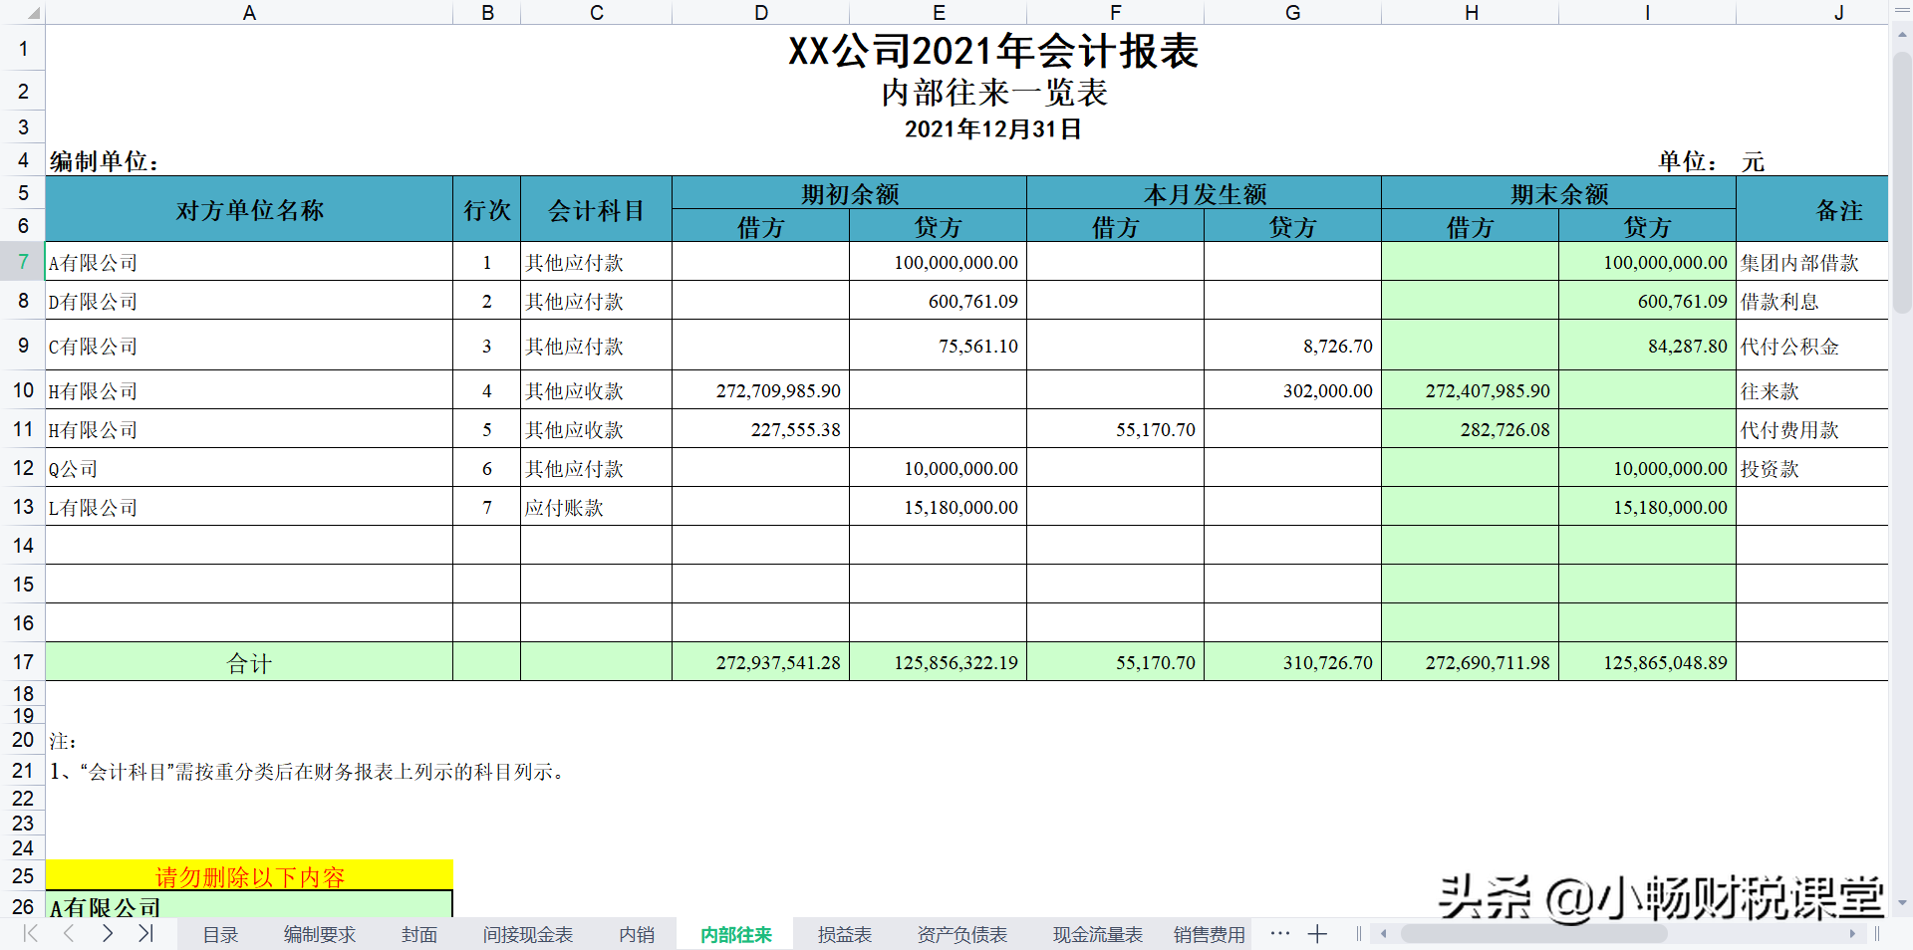
Task: Click the yellow 请勿删除以下内容 cell
Action: pyautogui.click(x=249, y=876)
